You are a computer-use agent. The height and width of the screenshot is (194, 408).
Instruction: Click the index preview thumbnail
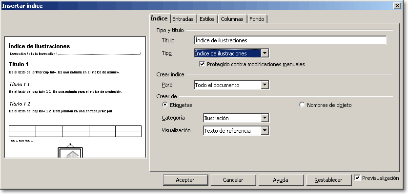pos(75,97)
